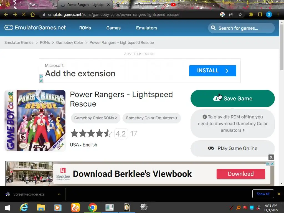
Task: Click the Google icon in address bar
Action: 222,14
